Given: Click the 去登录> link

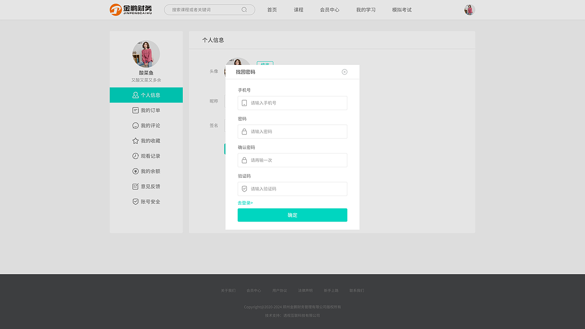Looking at the screenshot, I should (245, 203).
